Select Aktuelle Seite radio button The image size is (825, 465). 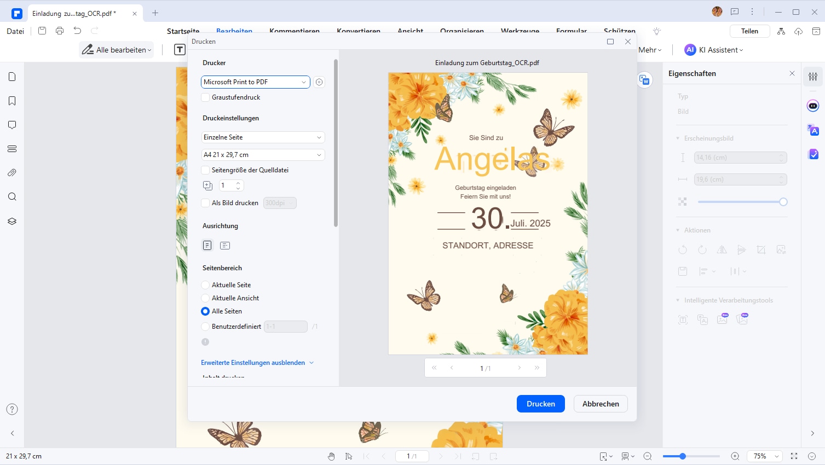[x=205, y=285]
